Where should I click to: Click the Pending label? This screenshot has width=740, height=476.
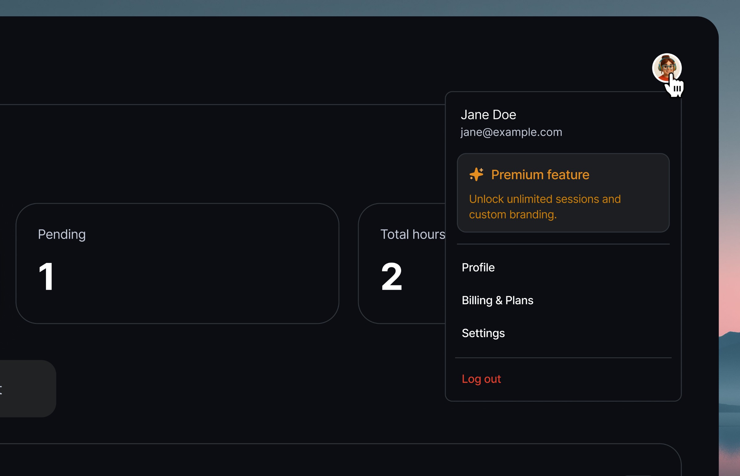(x=62, y=234)
